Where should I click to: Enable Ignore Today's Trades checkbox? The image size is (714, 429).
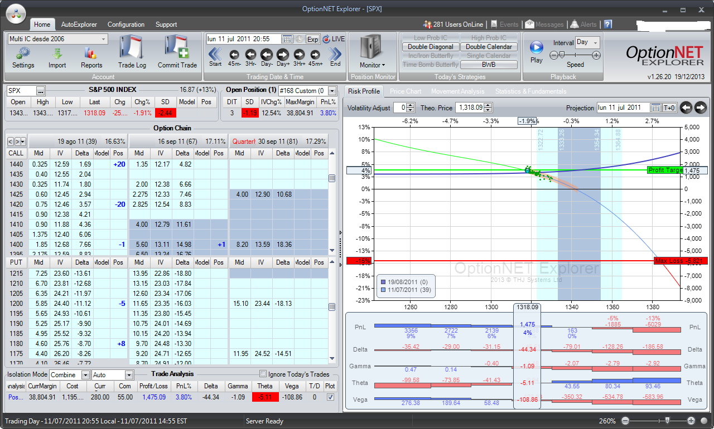pyautogui.click(x=263, y=374)
